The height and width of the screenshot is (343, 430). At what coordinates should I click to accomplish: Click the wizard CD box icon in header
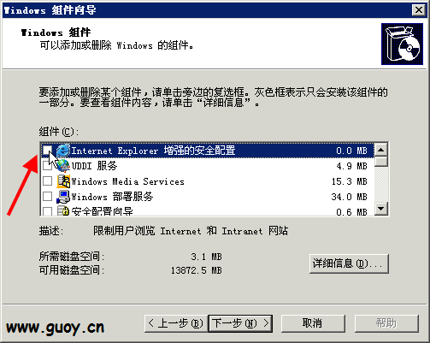402,44
